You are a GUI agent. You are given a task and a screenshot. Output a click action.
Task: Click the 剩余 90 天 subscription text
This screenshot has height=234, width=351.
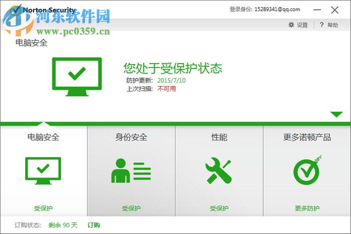(x=63, y=225)
